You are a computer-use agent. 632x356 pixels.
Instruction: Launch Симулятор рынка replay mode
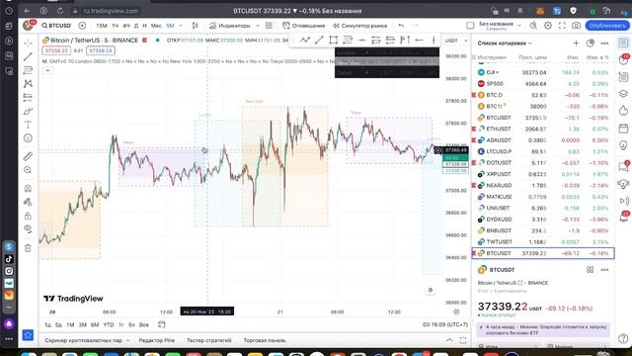pyautogui.click(x=359, y=26)
